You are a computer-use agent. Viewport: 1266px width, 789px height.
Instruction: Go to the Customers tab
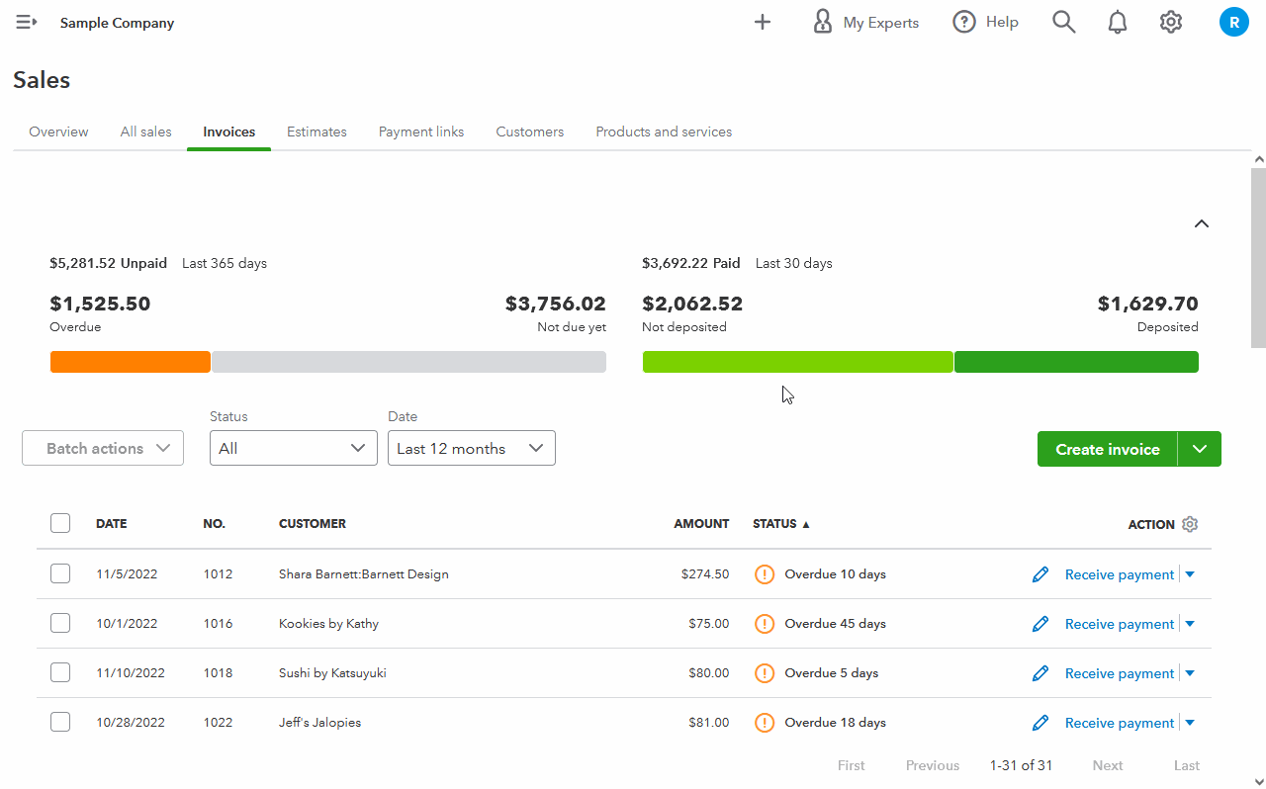[x=529, y=131]
